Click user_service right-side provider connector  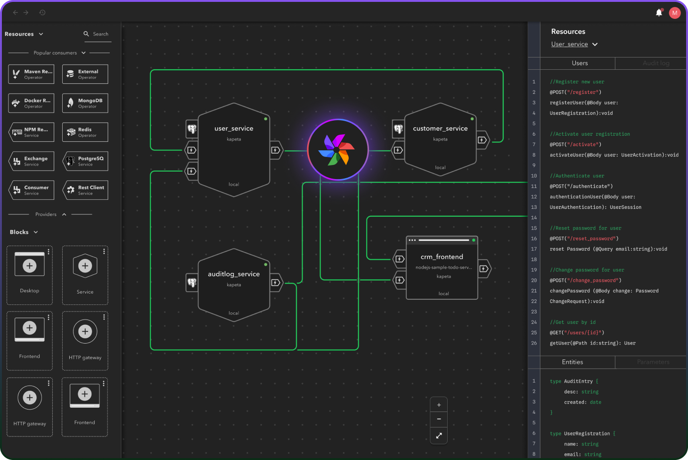click(276, 150)
